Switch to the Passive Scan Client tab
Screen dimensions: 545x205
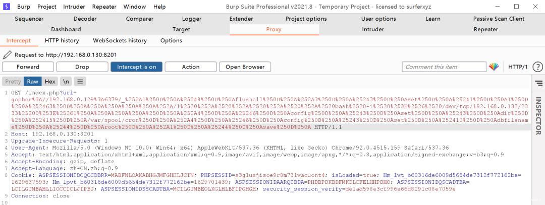[499, 19]
